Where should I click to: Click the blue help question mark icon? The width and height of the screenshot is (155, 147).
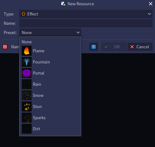[x=94, y=47]
